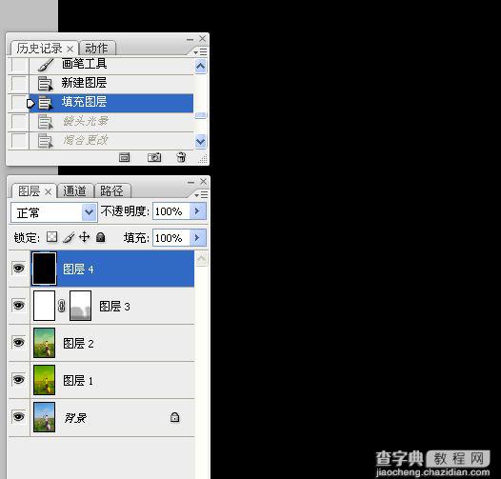
Task: Close the 历史记录 tab via its x
Action: (x=70, y=49)
